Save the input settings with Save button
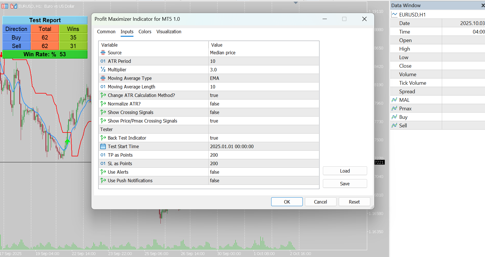 point(345,184)
